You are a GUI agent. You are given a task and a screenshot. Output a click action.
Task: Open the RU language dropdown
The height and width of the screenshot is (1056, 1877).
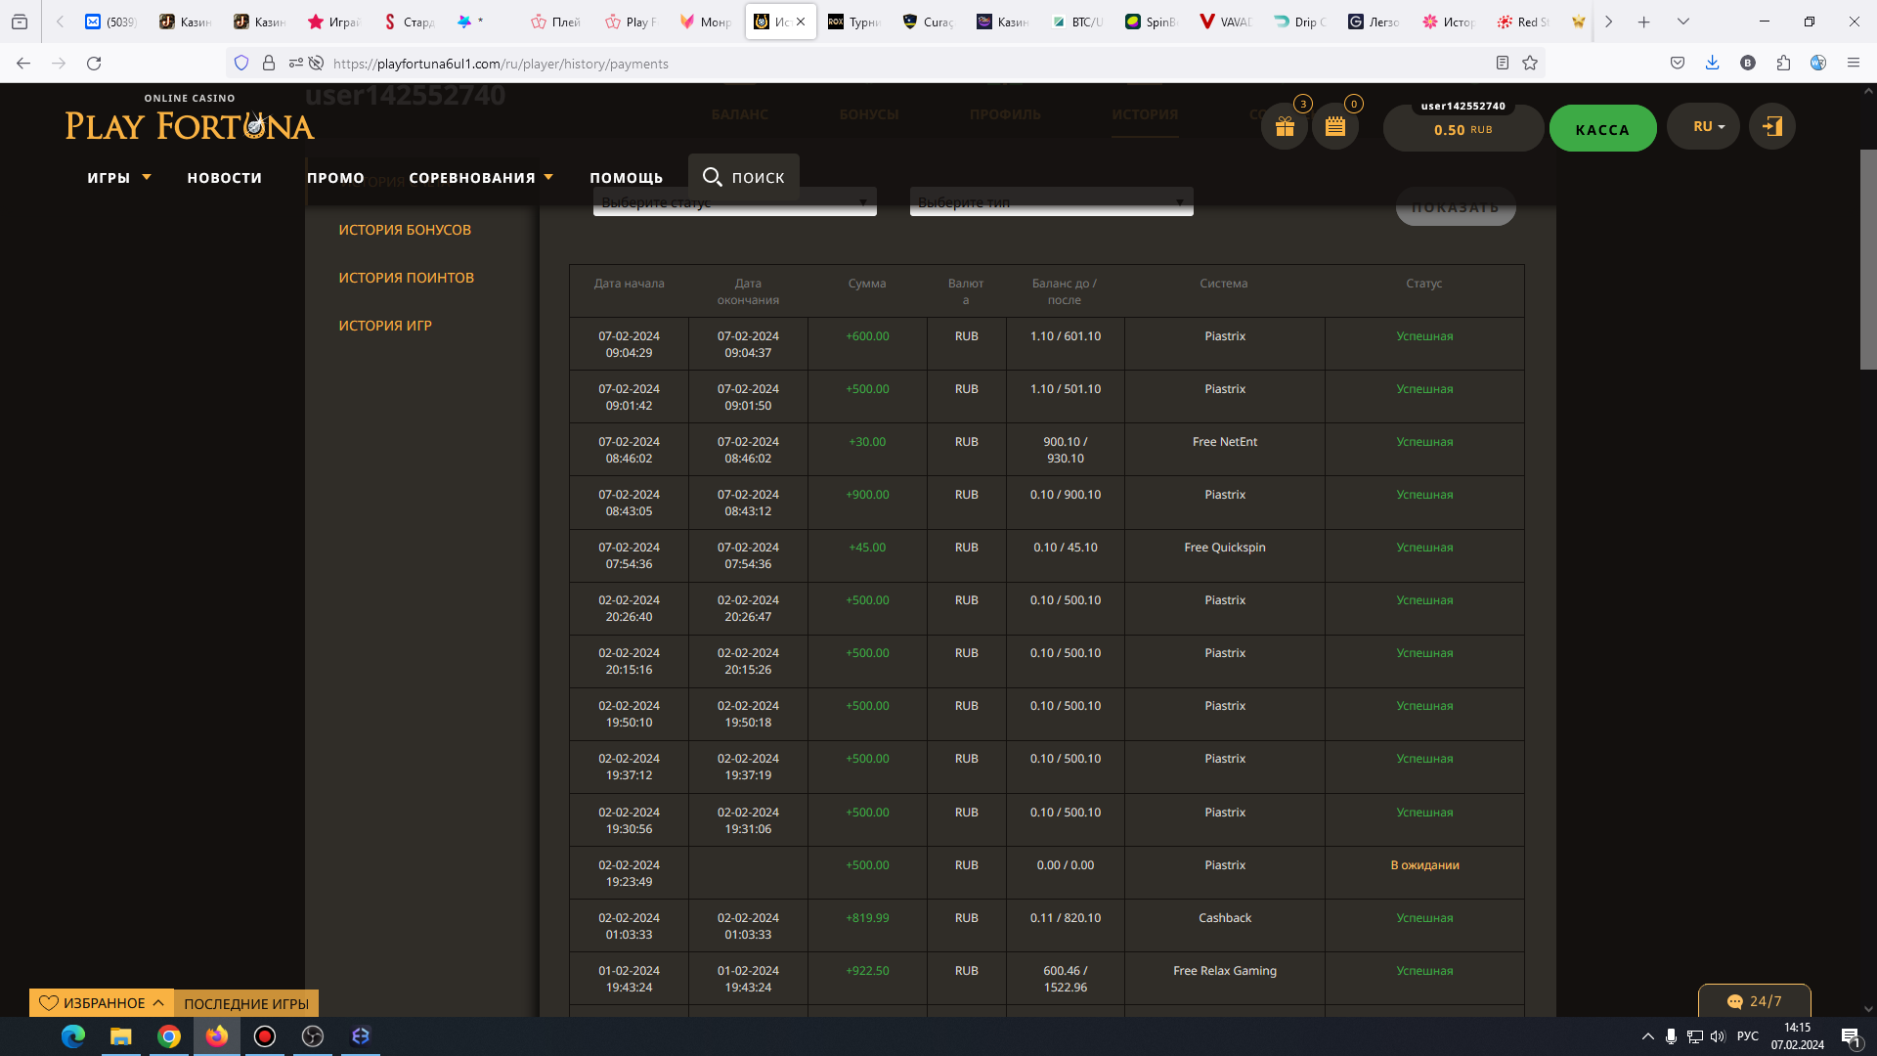pos(1703,127)
